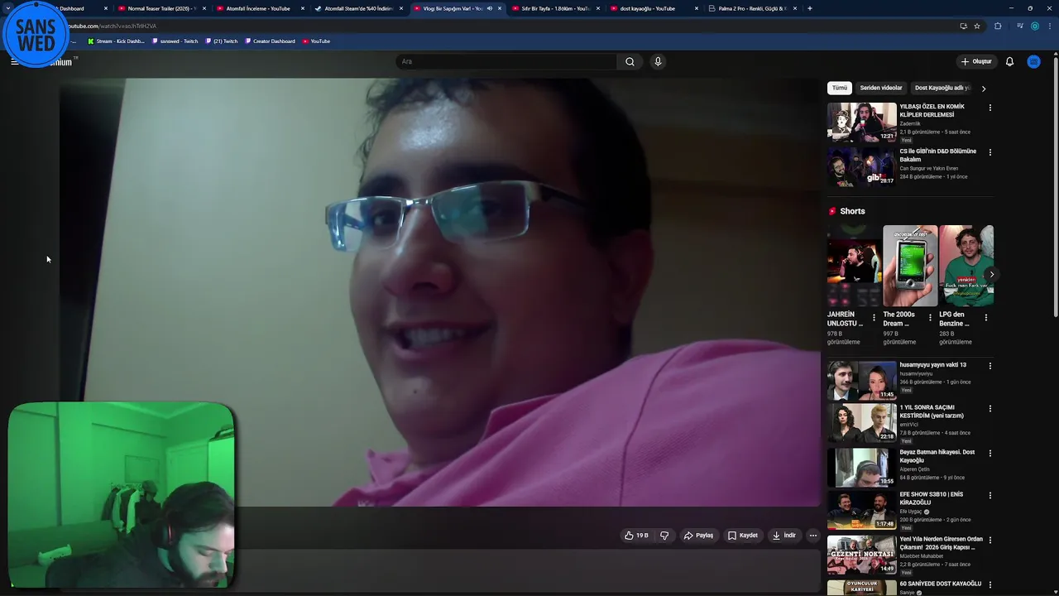Switch to the Atomfall Steam'de %40 İndirim tab
The width and height of the screenshot is (1059, 596).
coord(358,8)
